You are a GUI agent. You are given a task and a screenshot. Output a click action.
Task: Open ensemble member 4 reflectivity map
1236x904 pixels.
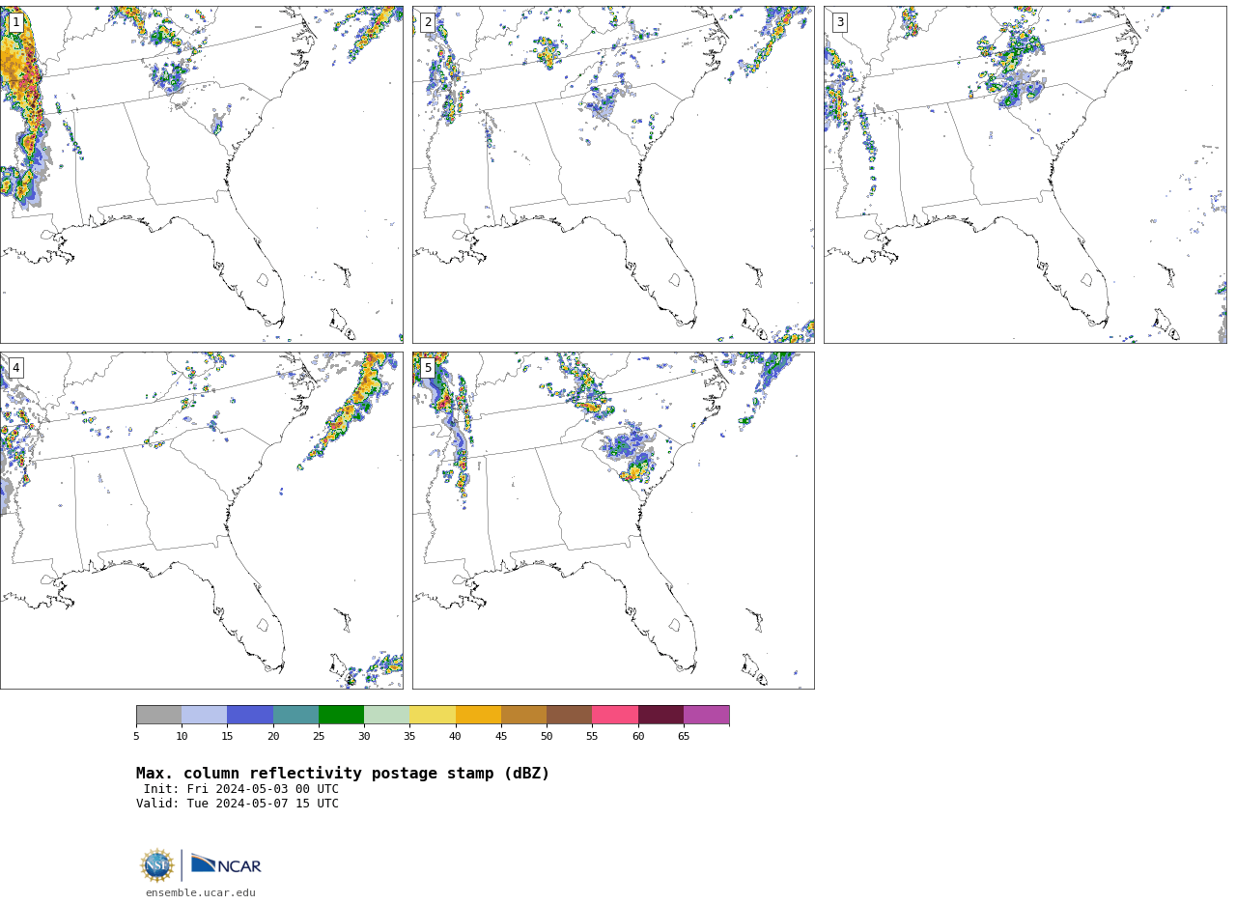pyautogui.click(x=202, y=521)
